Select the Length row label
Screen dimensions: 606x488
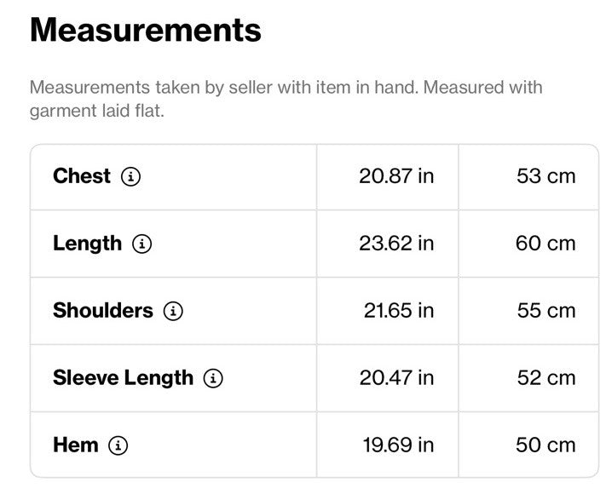pos(87,244)
